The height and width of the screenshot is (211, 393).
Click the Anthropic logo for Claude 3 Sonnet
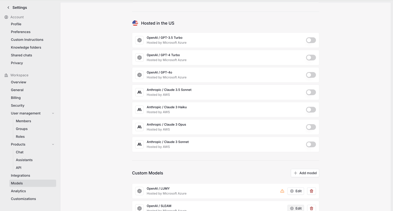[140, 144]
